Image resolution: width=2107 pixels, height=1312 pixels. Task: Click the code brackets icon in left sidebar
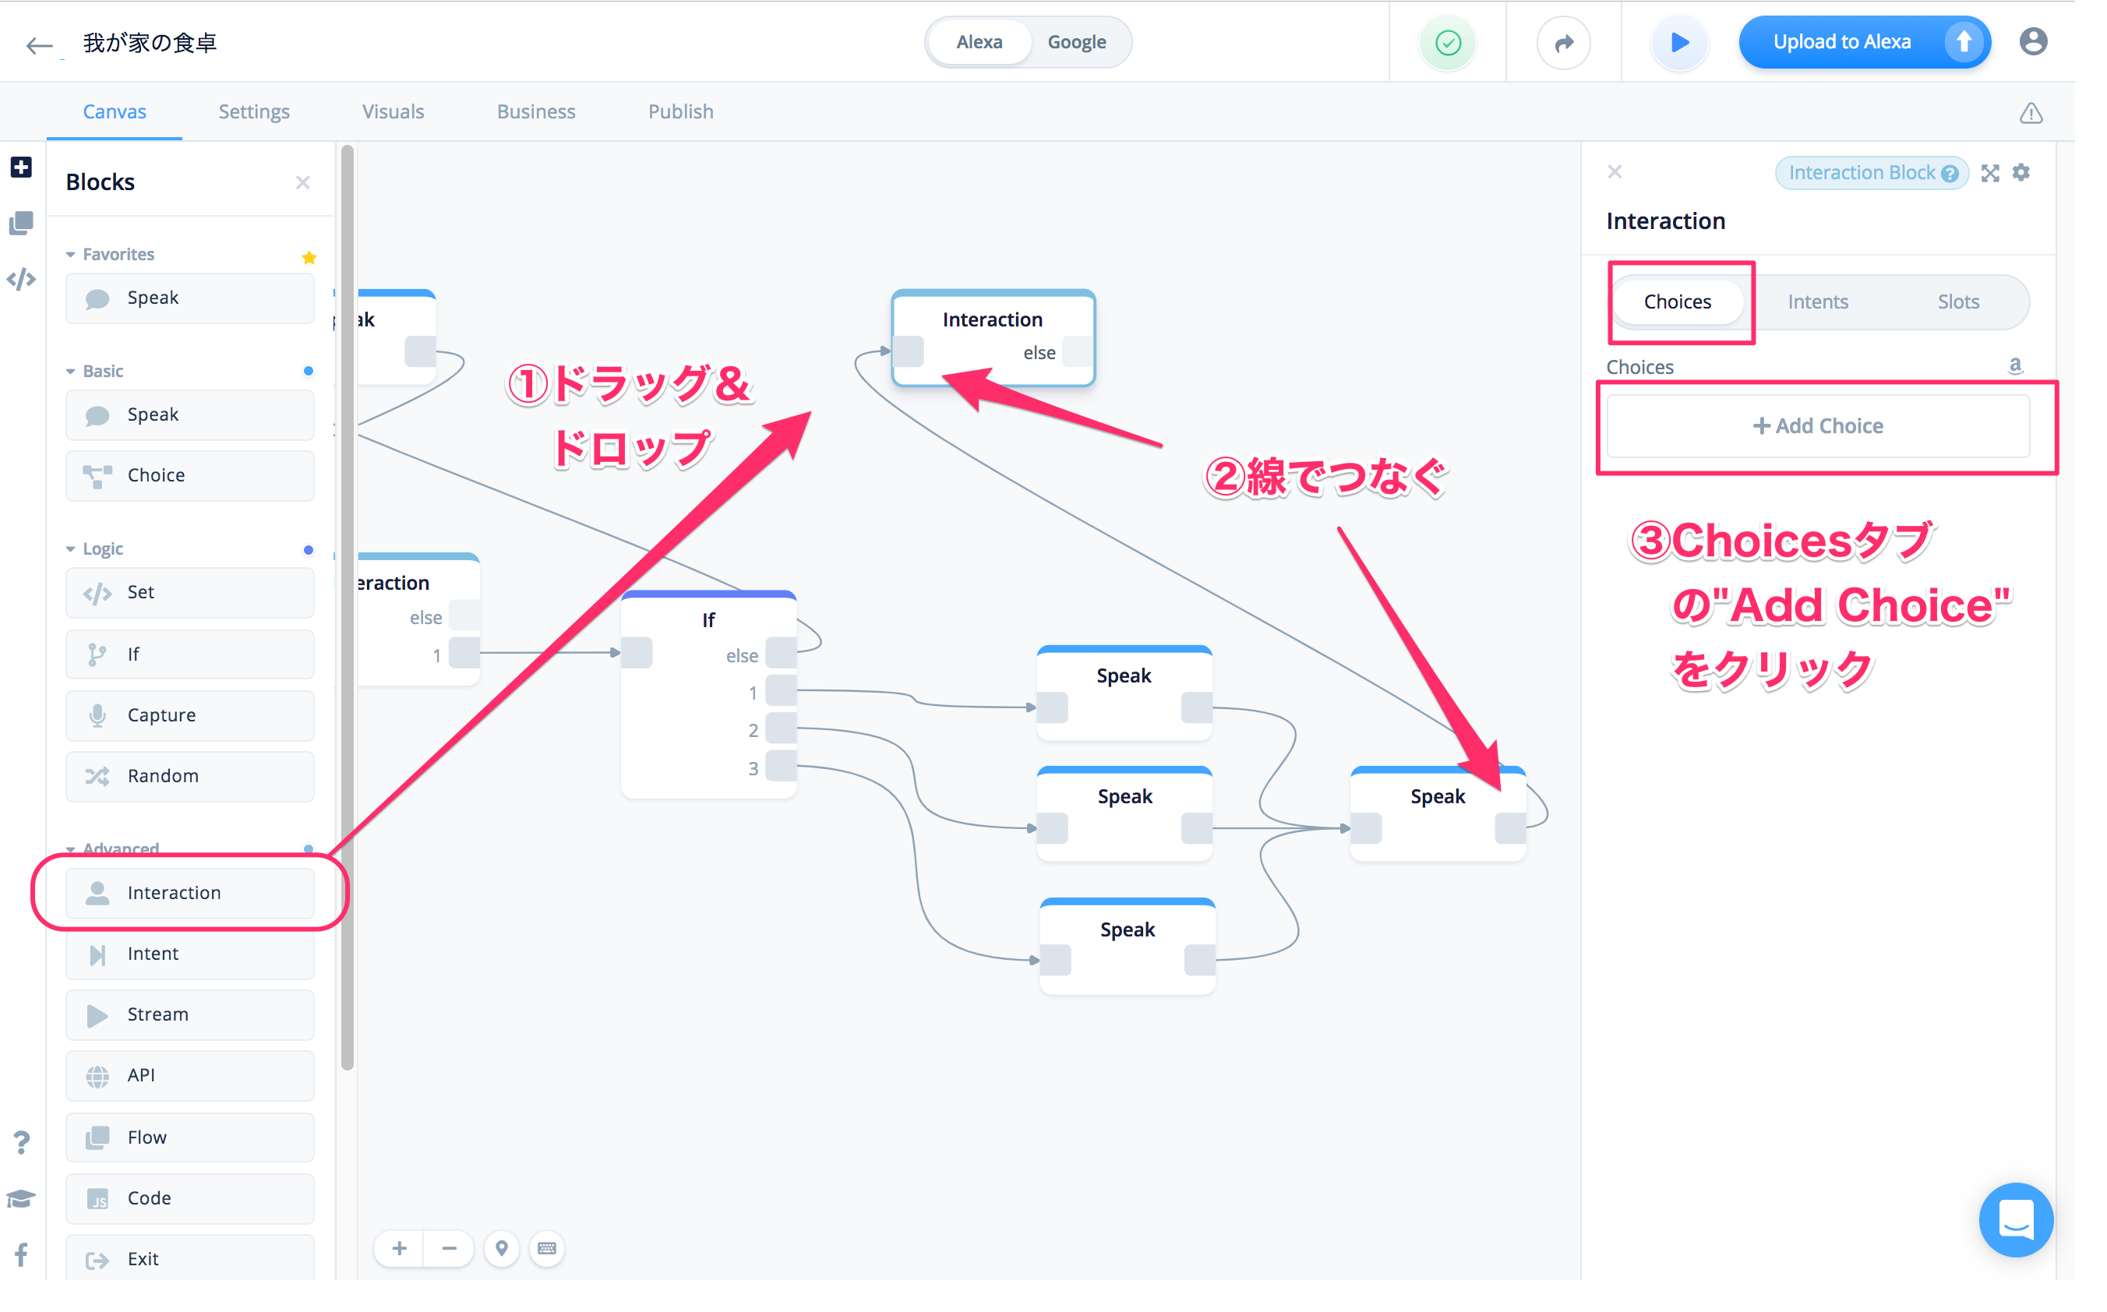(x=21, y=280)
